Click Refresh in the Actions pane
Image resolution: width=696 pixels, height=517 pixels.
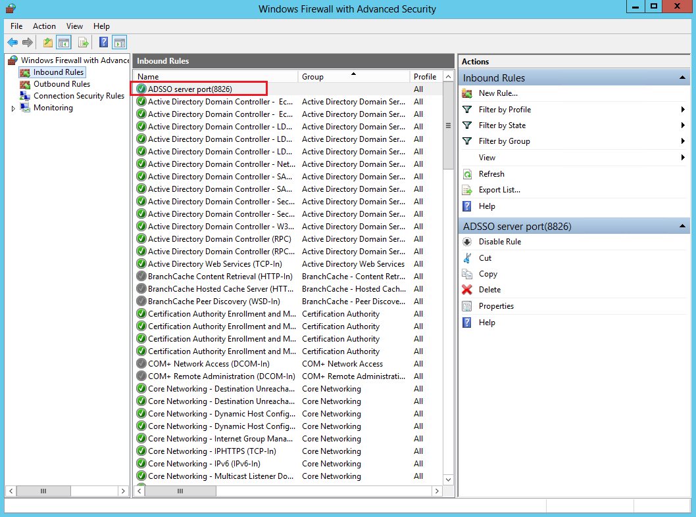click(x=491, y=174)
